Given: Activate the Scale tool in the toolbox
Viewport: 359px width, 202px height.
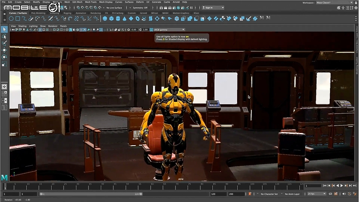Looking at the screenshot, I should [4, 64].
